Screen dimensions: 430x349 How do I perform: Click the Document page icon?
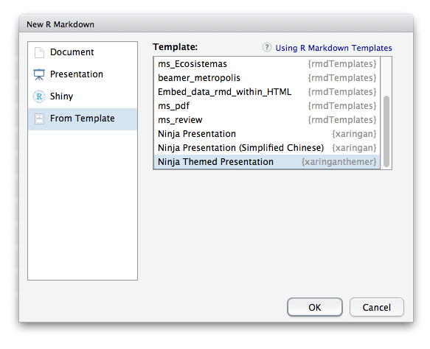point(39,52)
